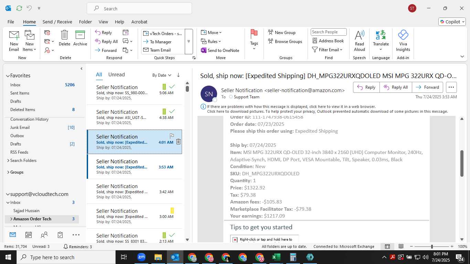Open Viva Insights add-in

pyautogui.click(x=403, y=41)
